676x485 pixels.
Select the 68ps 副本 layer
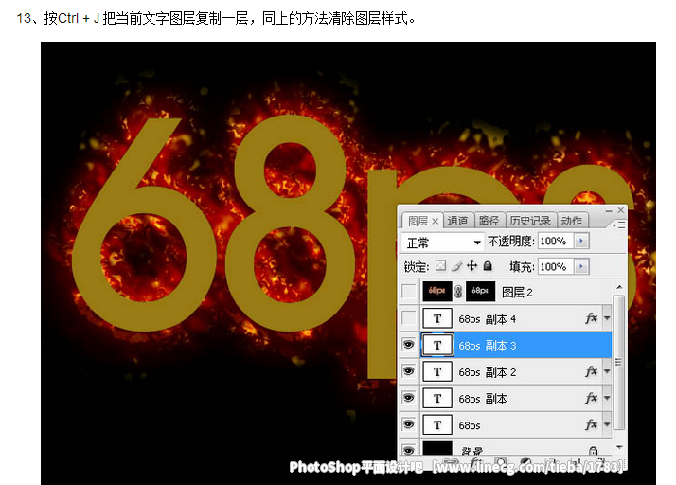pyautogui.click(x=511, y=399)
